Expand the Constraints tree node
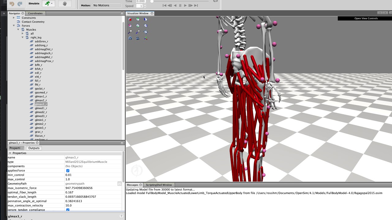The height and width of the screenshot is (220, 392). (x=14, y=18)
